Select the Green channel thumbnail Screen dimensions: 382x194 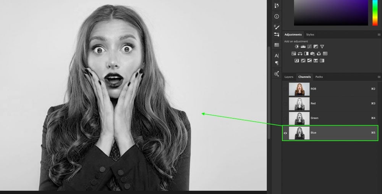tap(299, 118)
